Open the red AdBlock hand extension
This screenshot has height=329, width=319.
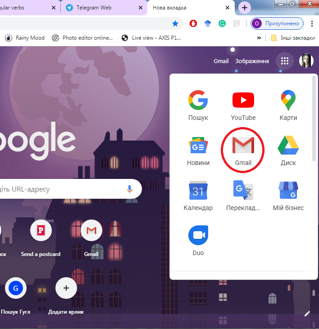(x=193, y=23)
